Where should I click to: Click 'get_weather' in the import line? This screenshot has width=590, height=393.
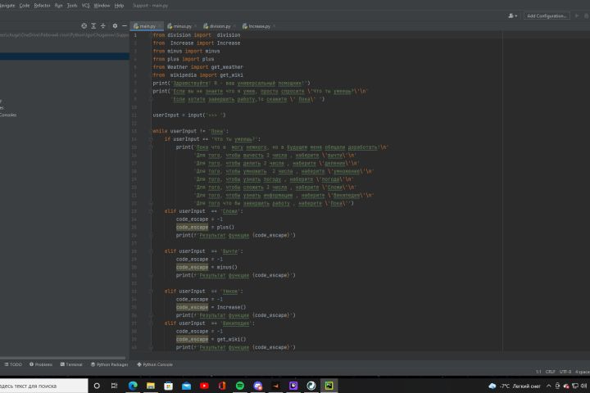click(227, 67)
